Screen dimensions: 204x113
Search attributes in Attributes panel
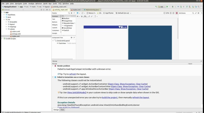[193, 13]
